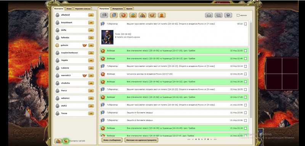Switch to the Изпратени tab
305x146 pixels.
point(117,9)
